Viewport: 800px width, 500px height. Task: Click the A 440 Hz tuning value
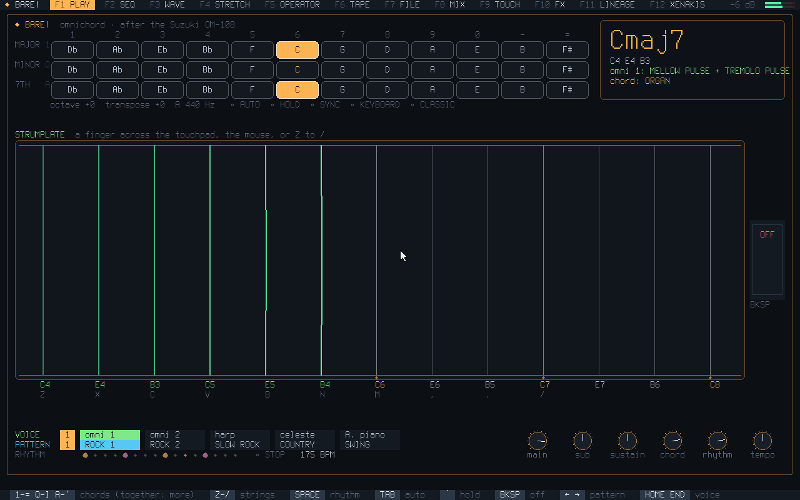[195, 104]
